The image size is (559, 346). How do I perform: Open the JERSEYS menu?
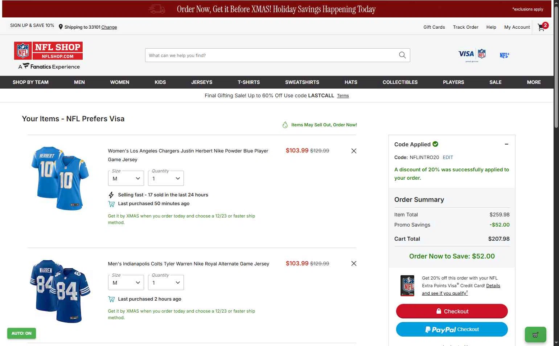tap(202, 82)
